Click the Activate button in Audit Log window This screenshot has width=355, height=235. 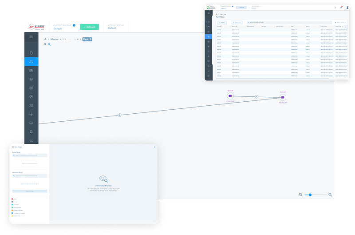[241, 8]
